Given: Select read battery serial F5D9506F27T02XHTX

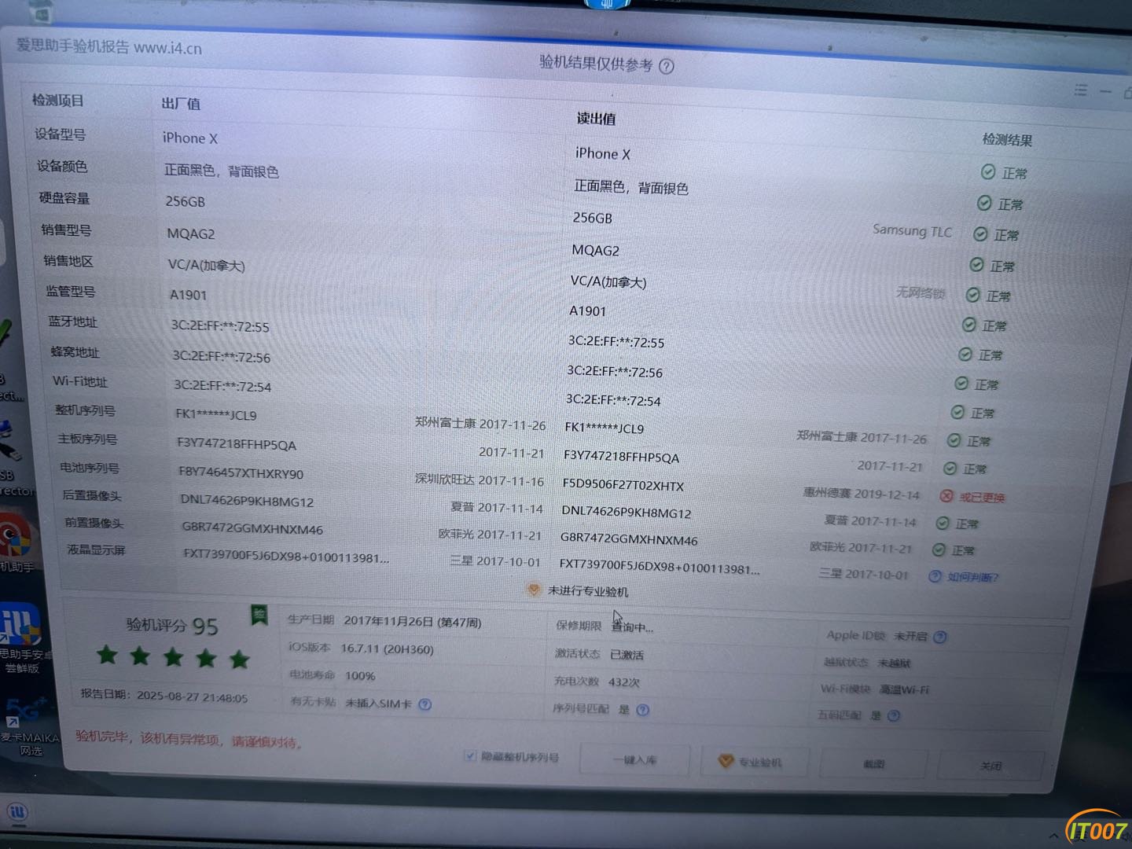Looking at the screenshot, I should pos(623,485).
